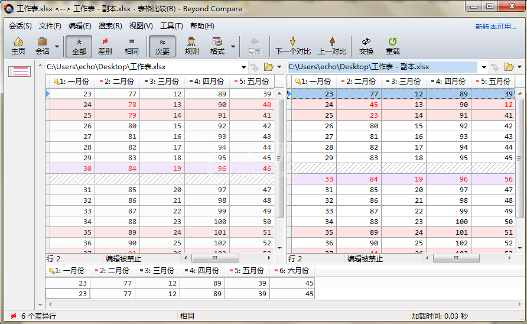Click the detail pane scroll up arrow
This screenshot has width=527, height=324.
click(40, 65)
